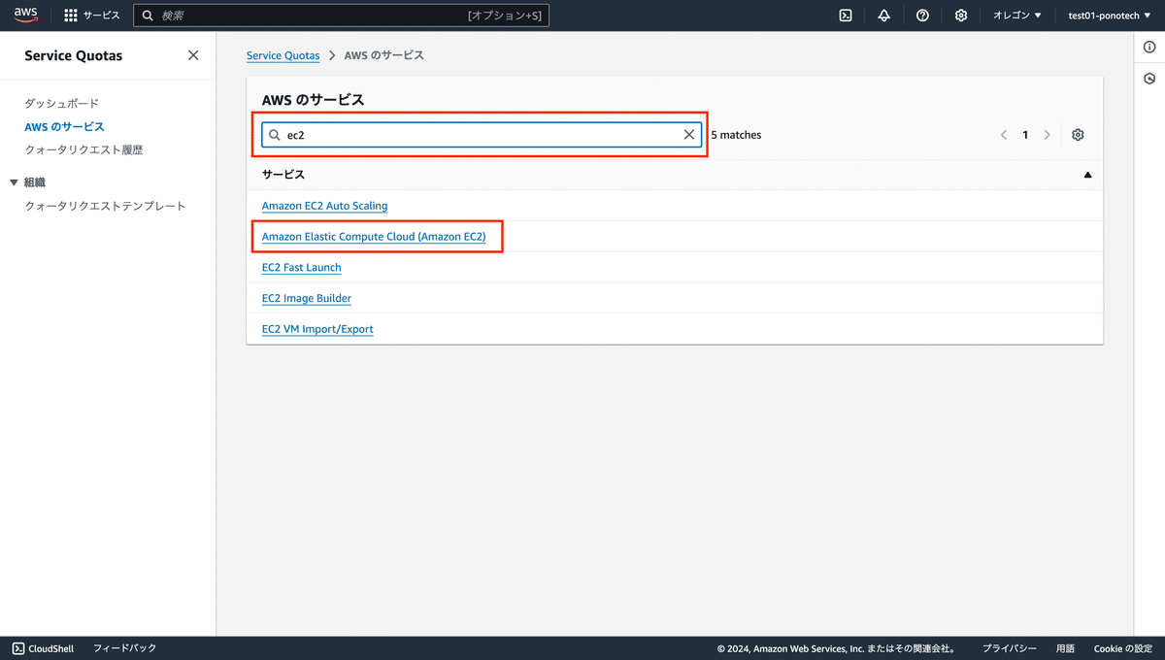Open the settings gear in top bar
The height and width of the screenshot is (660, 1165).
[961, 16]
